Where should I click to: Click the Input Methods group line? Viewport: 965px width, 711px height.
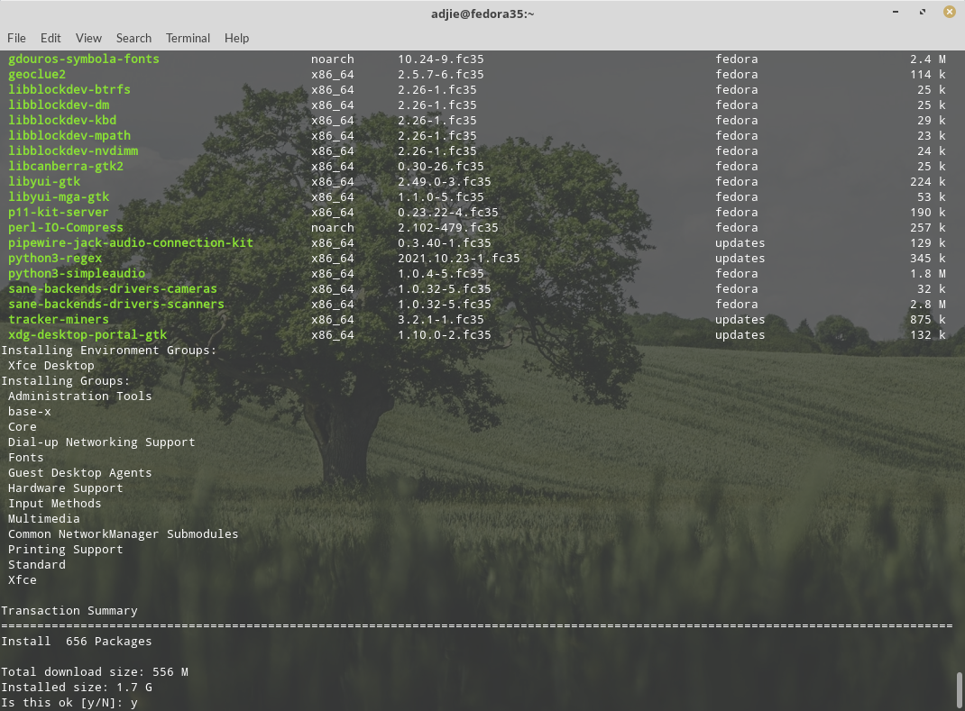(55, 504)
